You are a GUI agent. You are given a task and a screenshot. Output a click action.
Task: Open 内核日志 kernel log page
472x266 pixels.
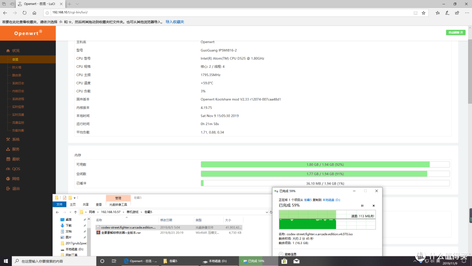(18, 91)
